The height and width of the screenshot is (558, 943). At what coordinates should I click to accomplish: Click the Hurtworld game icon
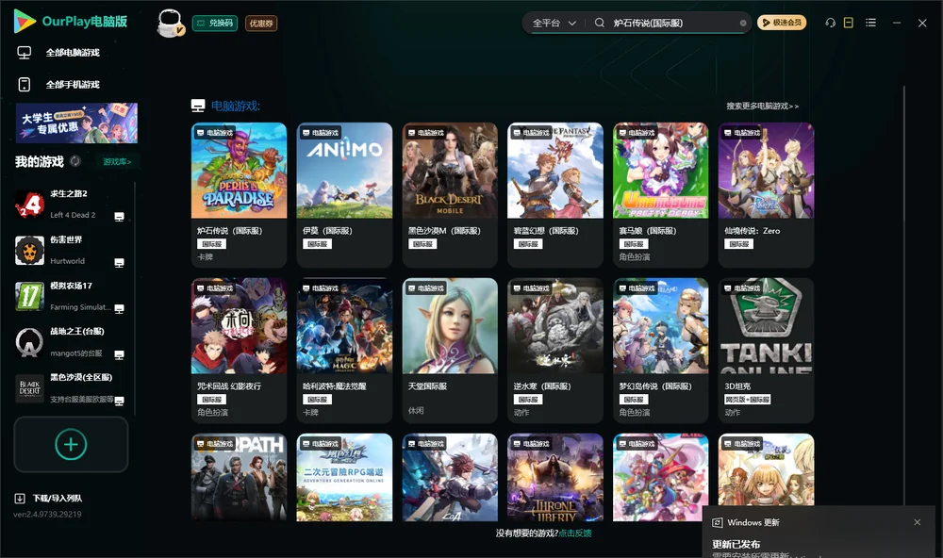[29, 250]
